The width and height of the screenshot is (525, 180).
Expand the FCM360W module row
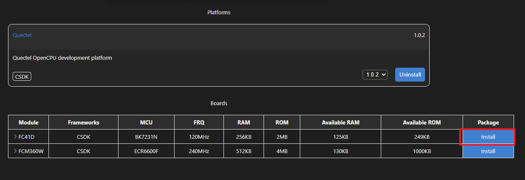point(15,151)
